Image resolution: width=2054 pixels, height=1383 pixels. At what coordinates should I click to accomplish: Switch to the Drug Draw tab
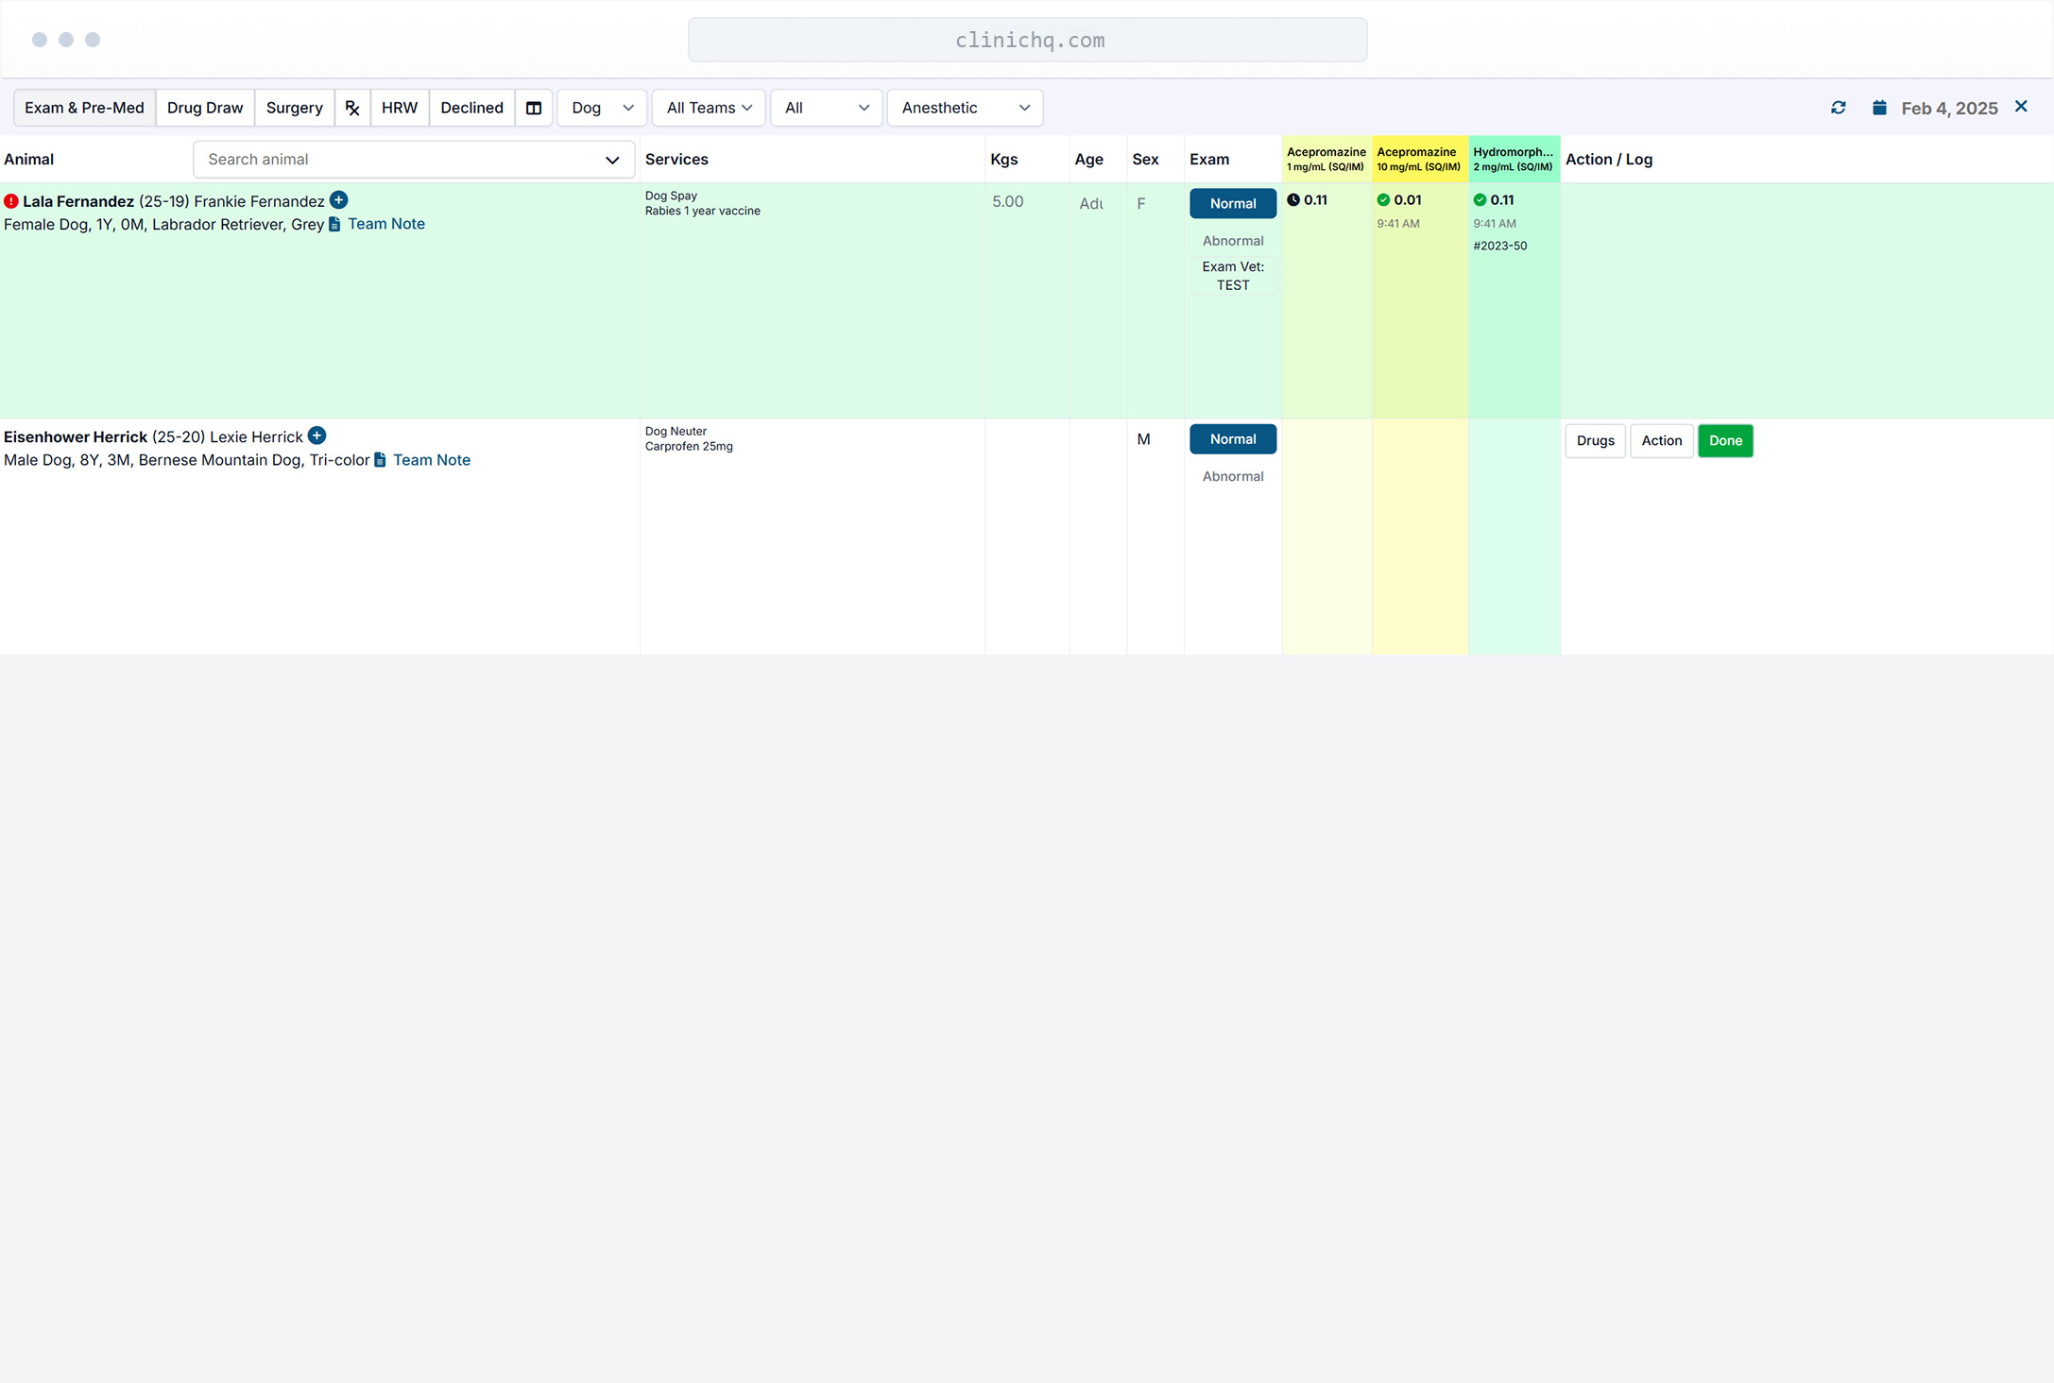tap(205, 108)
